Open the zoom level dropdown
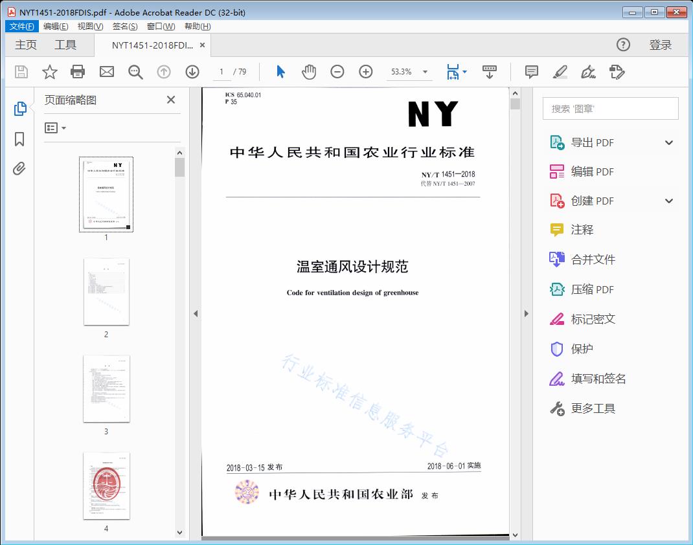The height and width of the screenshot is (545, 693). [426, 72]
